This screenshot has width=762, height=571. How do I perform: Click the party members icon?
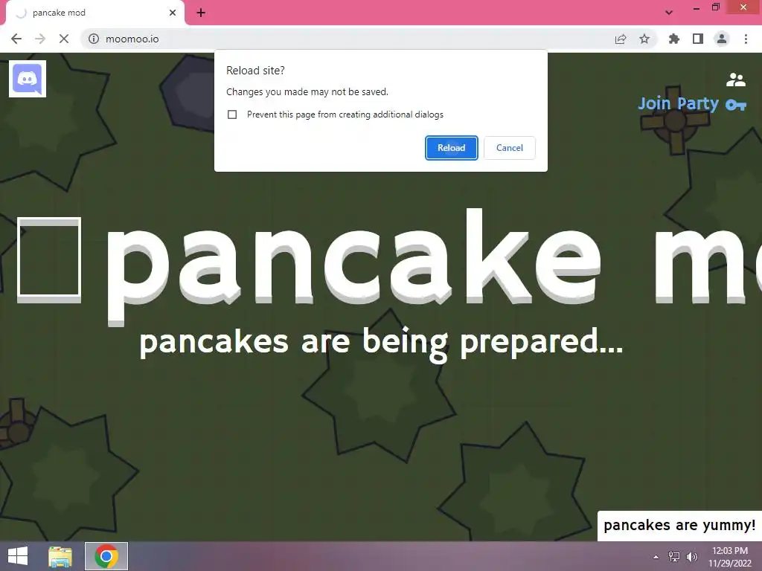point(736,80)
